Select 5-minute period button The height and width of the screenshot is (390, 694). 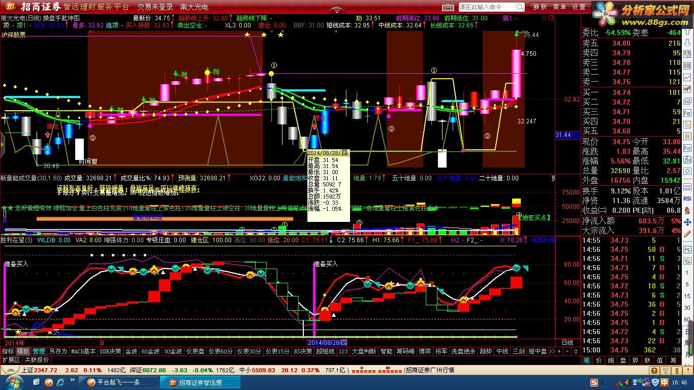click(x=687, y=284)
